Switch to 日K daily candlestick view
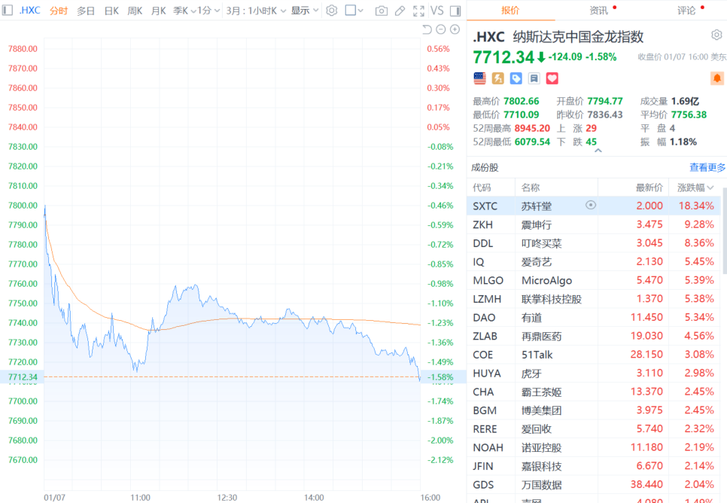 [111, 11]
